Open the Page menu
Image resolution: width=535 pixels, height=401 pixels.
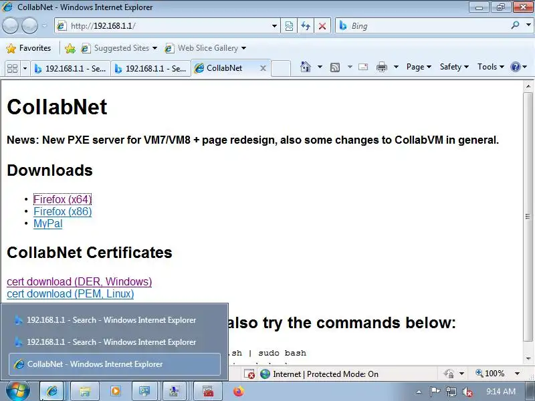coord(419,67)
